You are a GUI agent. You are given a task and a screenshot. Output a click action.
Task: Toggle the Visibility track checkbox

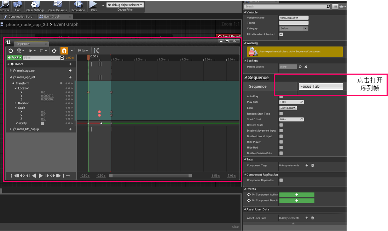pyautogui.click(x=43, y=123)
